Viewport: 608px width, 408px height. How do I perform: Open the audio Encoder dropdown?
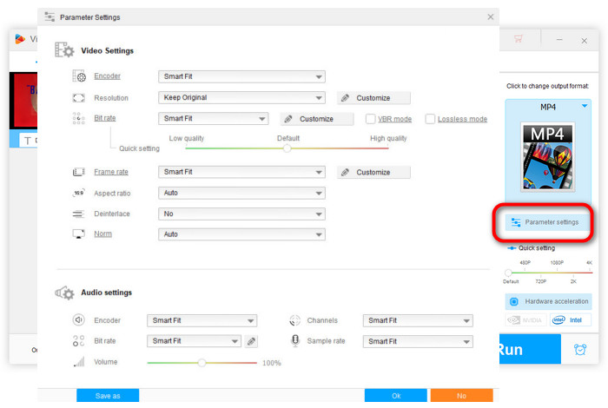click(x=202, y=321)
